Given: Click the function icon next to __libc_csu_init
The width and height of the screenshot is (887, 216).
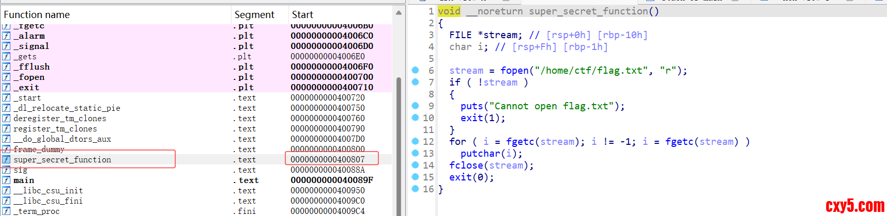Looking at the screenshot, I should click(x=6, y=191).
